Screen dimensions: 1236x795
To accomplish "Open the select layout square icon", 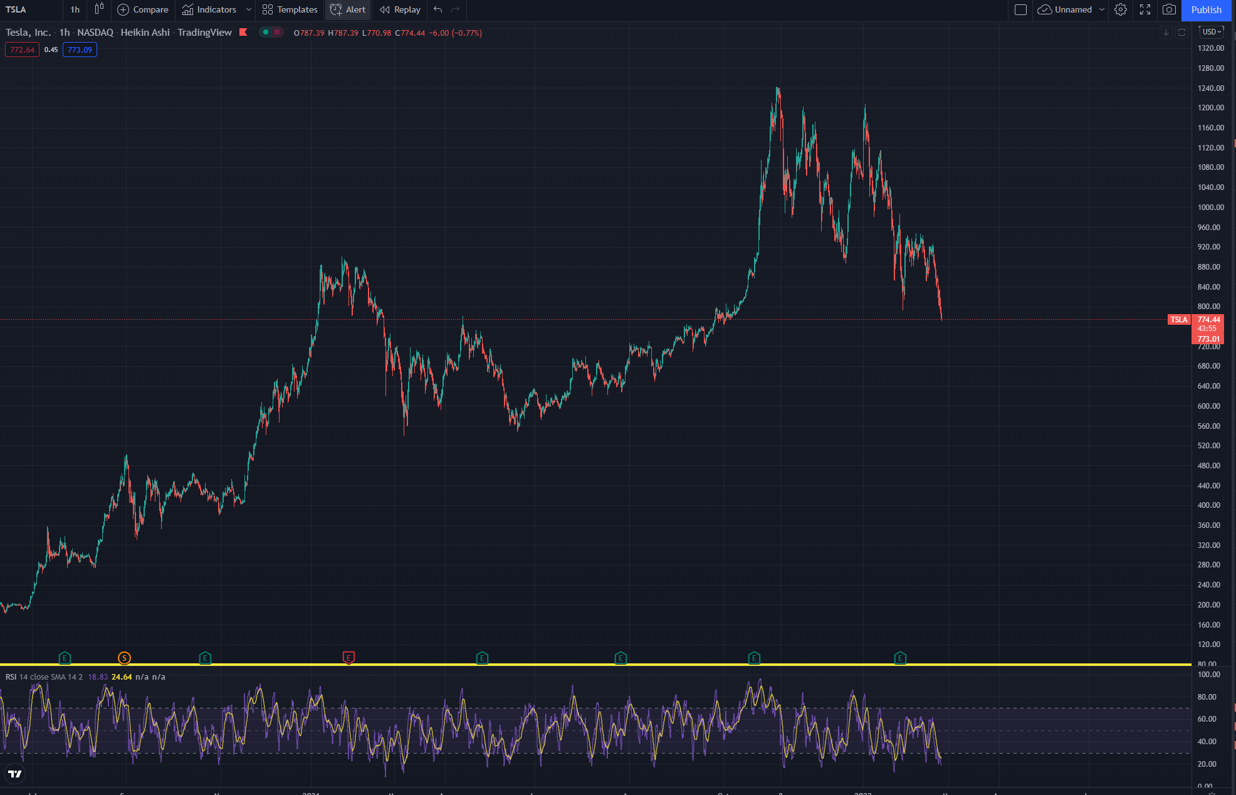I will tap(1020, 9).
